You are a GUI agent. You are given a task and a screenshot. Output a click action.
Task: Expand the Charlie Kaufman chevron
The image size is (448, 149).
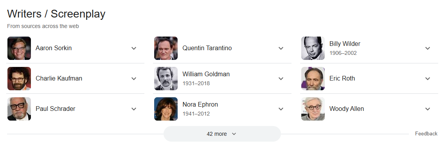(x=134, y=79)
